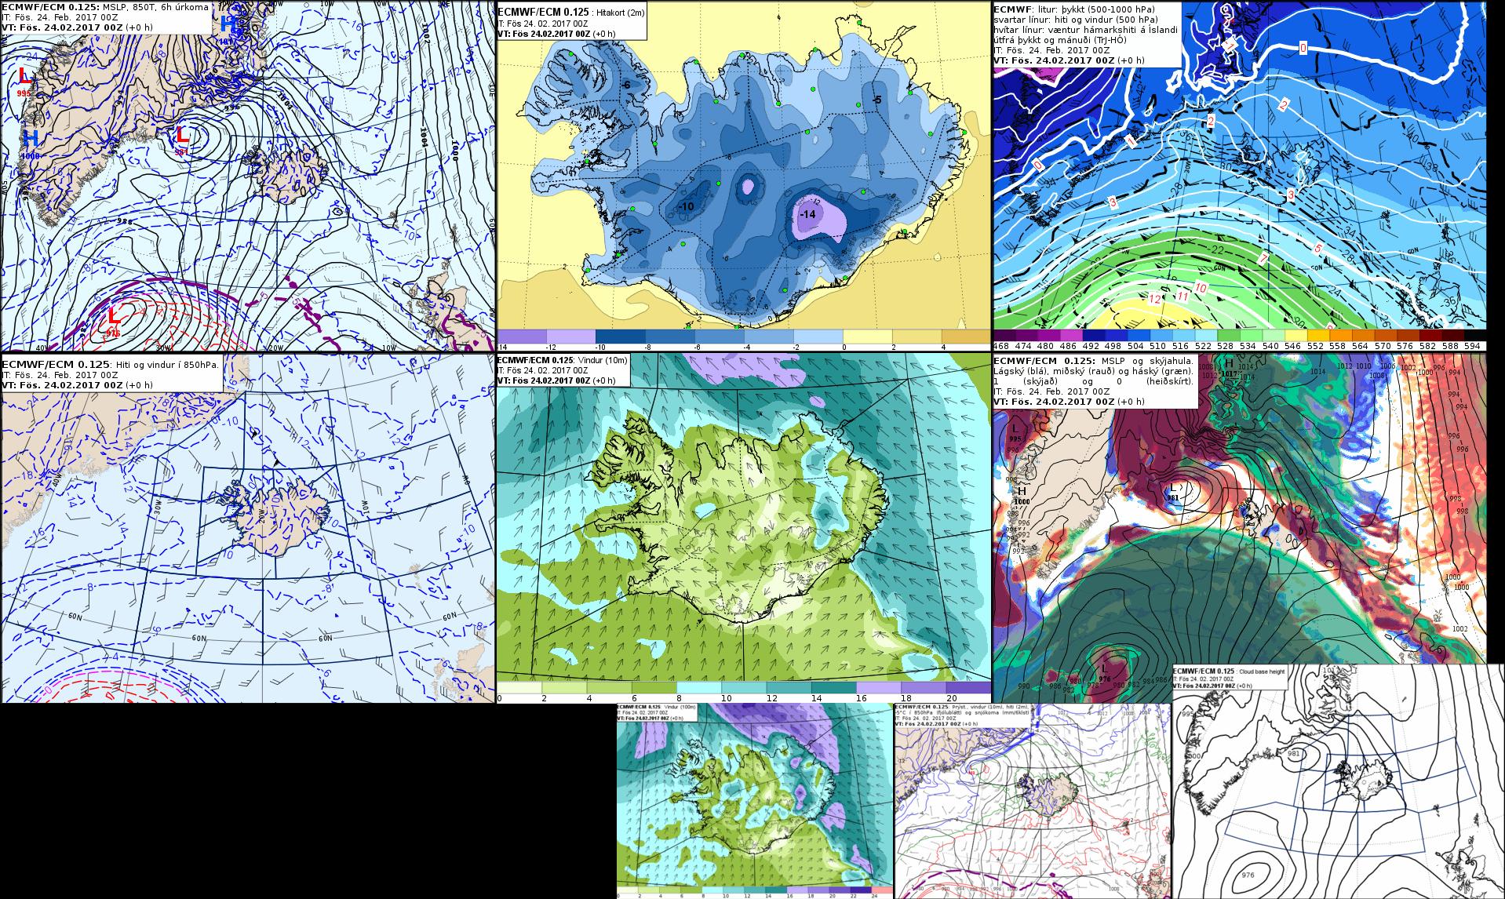Click the -10 label on Iceland temperature map
1505x899 pixels.
click(x=685, y=206)
